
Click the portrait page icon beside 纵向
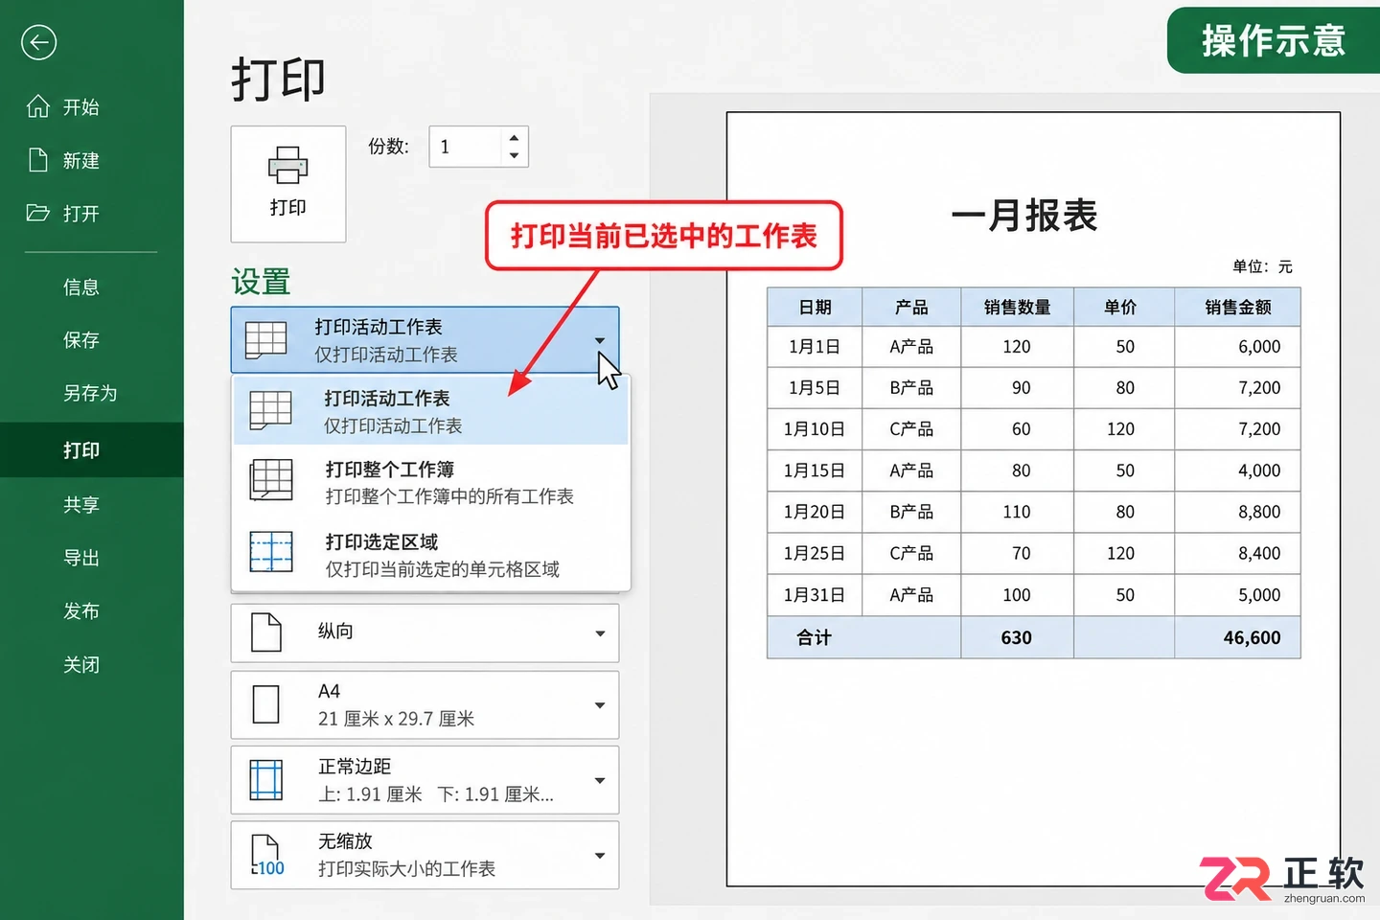265,632
